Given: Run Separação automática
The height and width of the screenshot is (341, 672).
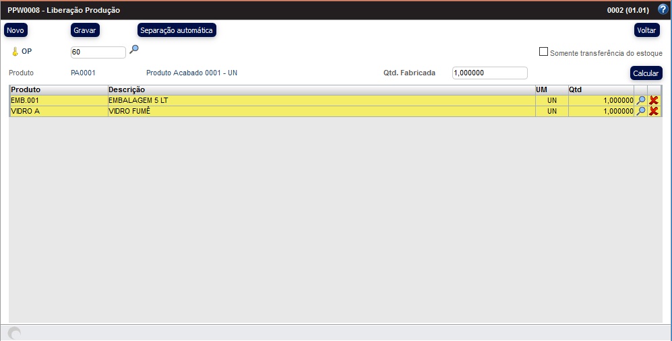Looking at the screenshot, I should pyautogui.click(x=177, y=30).
